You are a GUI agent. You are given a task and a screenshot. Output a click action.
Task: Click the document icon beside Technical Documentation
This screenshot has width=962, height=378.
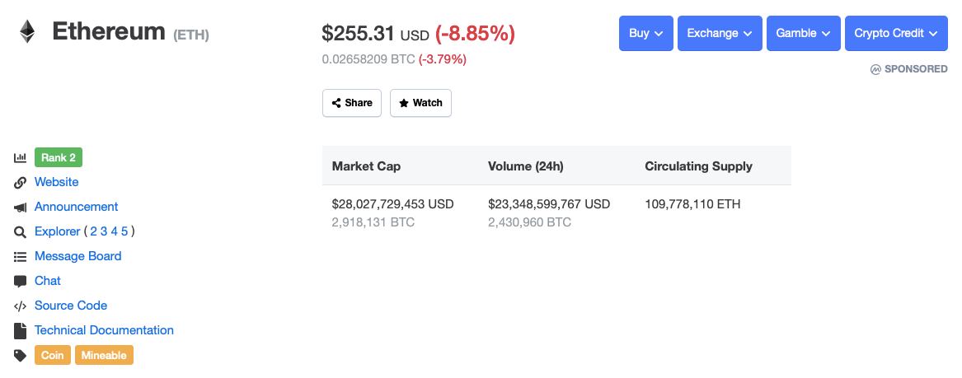click(21, 330)
